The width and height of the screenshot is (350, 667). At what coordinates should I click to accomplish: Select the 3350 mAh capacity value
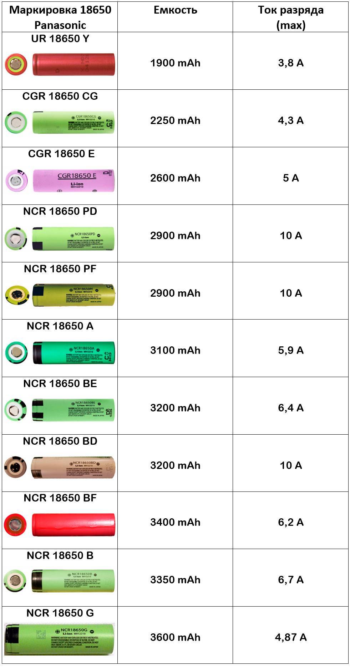[175, 580]
